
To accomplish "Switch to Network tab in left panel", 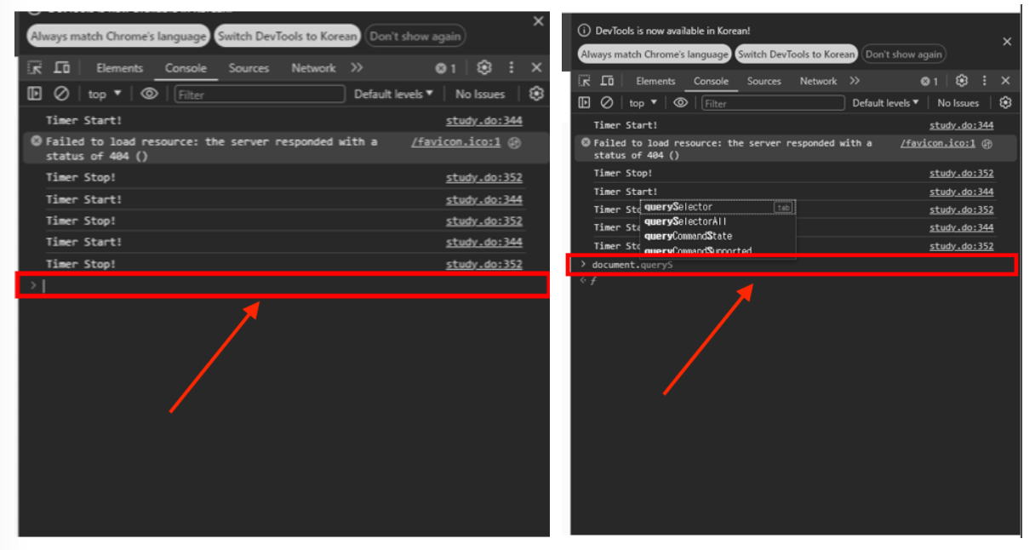I will (x=313, y=68).
